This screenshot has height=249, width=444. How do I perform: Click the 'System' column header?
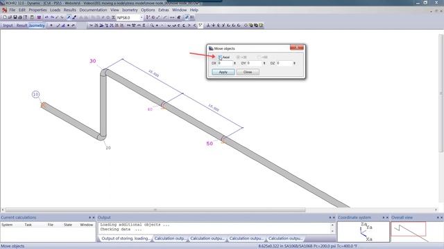(x=7, y=225)
